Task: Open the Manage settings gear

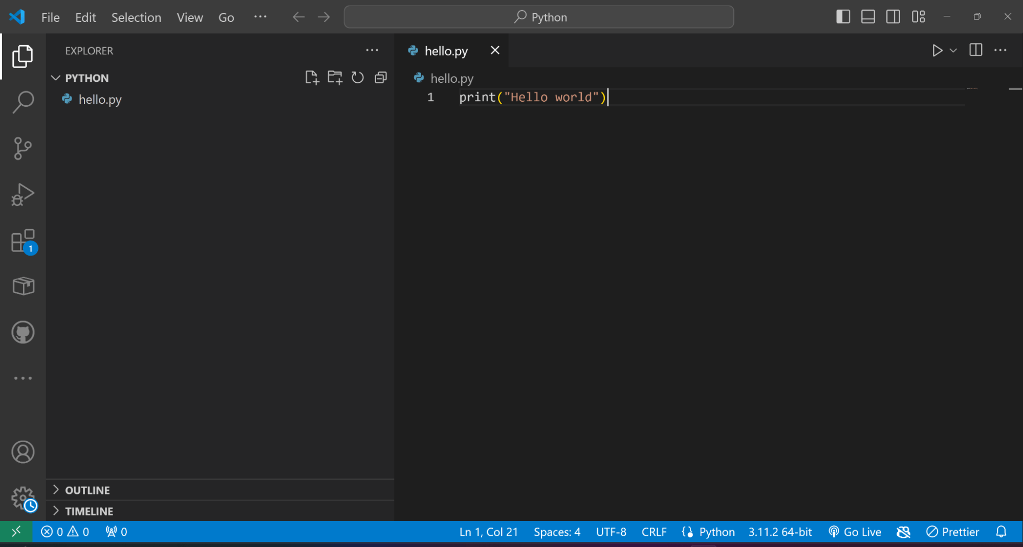Action: click(x=24, y=498)
